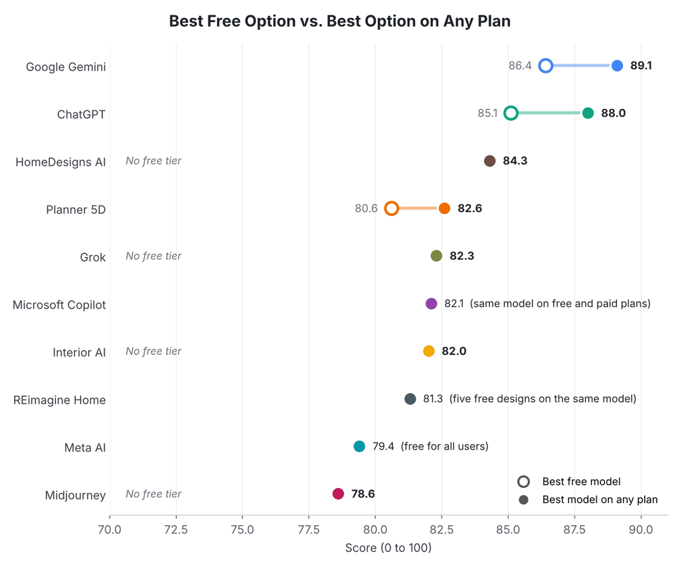Click the Best free model legend marker
680x567 pixels.
(523, 482)
